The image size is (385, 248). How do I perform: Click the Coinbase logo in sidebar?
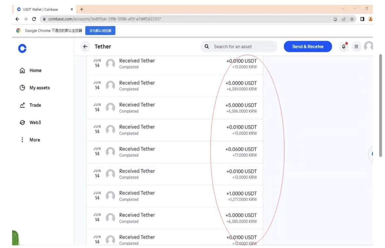click(x=22, y=48)
